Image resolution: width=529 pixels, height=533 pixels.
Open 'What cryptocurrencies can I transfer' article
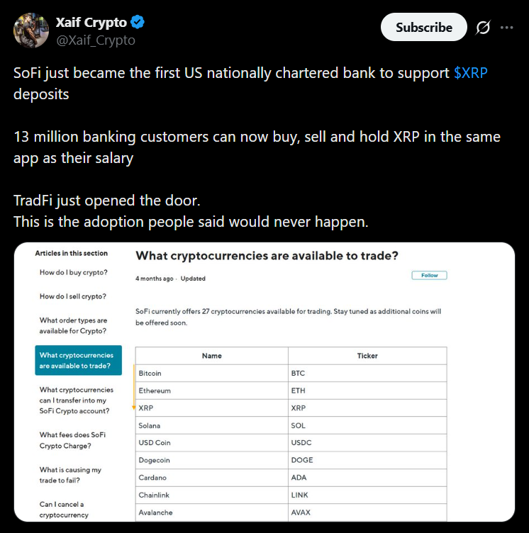(77, 400)
